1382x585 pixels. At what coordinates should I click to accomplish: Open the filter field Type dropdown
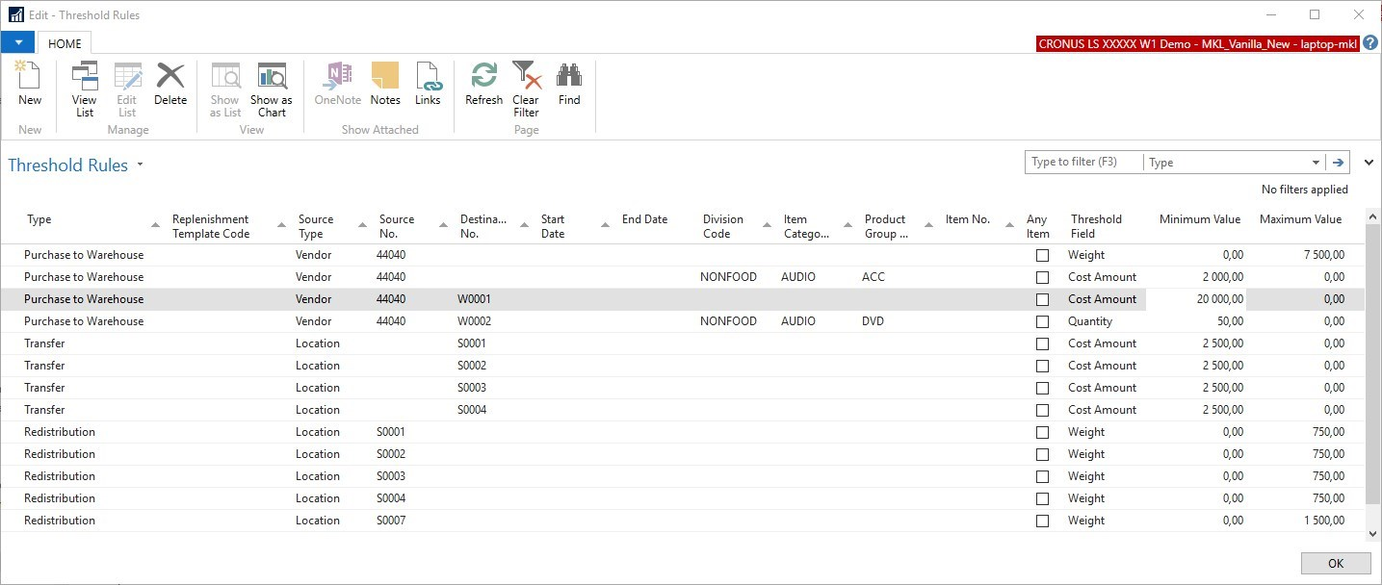tap(1316, 163)
